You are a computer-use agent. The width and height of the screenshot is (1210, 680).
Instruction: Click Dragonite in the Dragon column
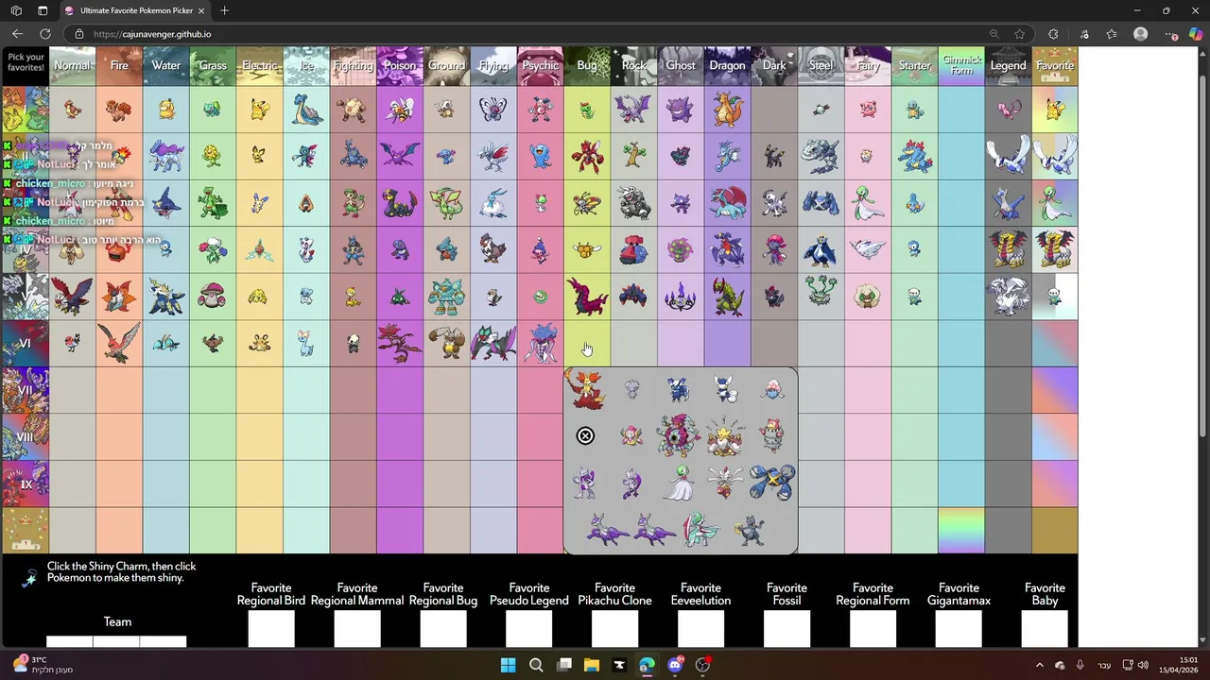point(727,109)
